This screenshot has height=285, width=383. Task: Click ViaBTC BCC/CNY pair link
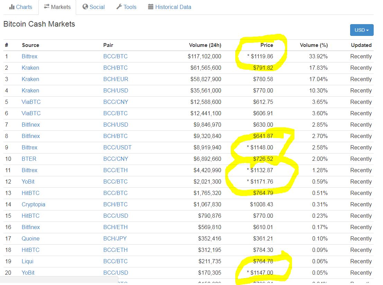116,102
